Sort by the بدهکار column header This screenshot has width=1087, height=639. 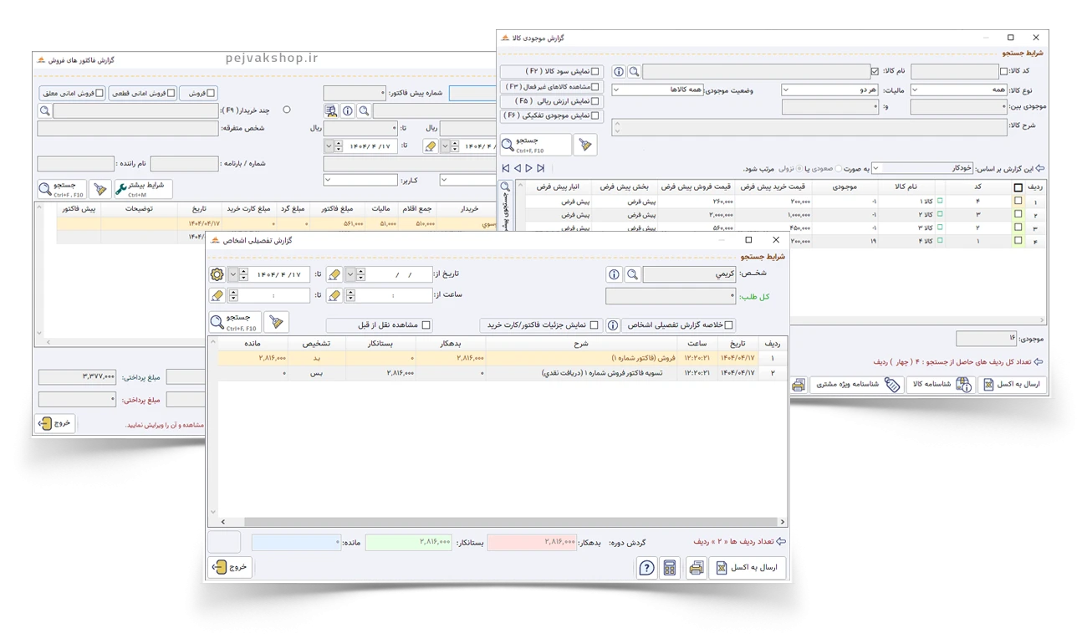[451, 343]
